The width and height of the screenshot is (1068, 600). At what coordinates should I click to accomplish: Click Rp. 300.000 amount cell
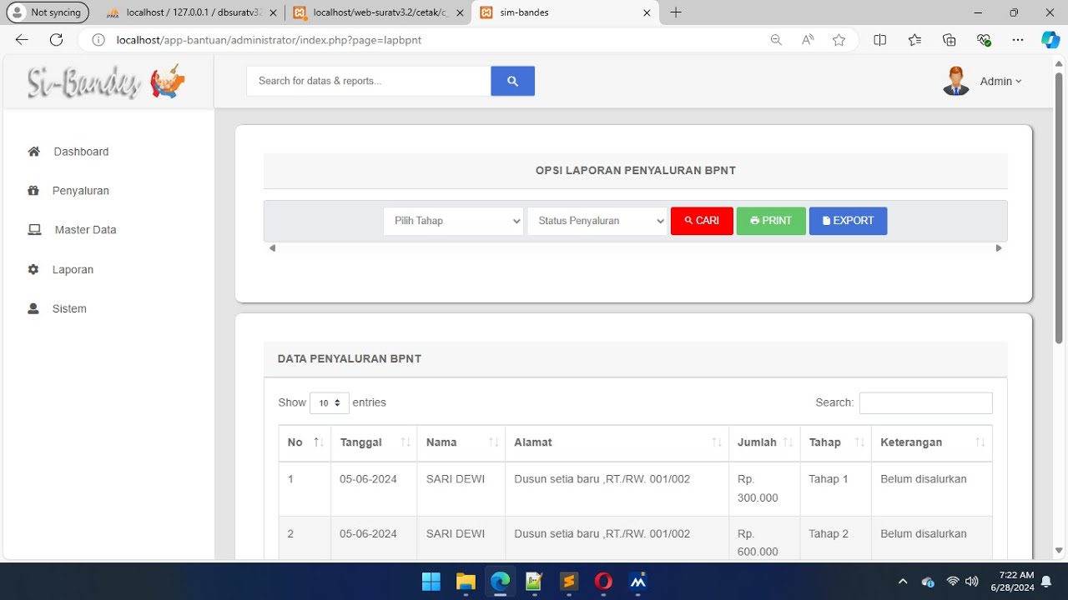[x=764, y=488]
